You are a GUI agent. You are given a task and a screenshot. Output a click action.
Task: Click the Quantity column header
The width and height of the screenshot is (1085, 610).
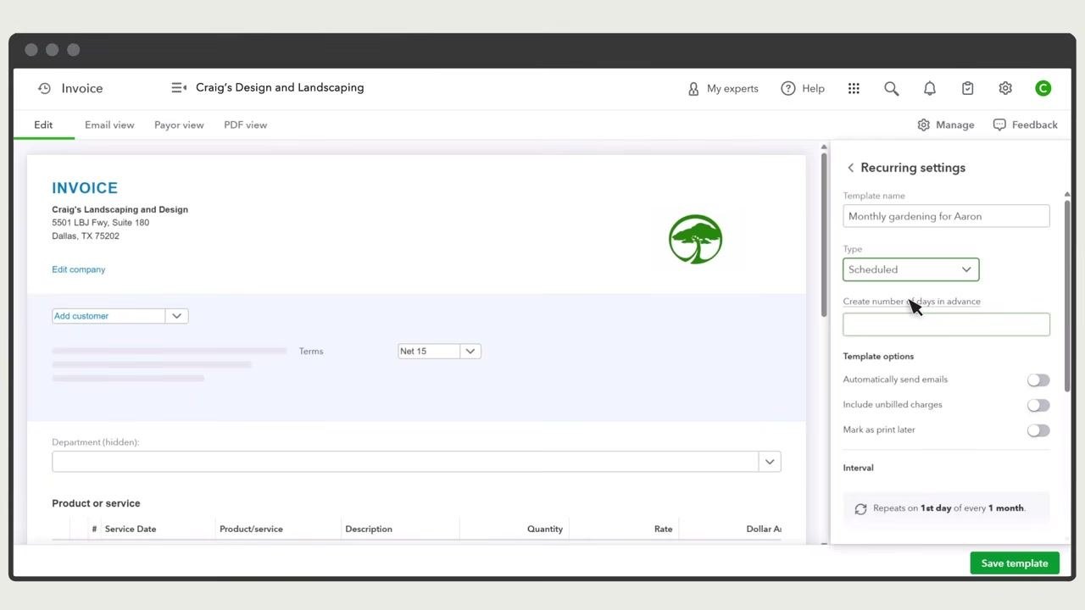click(545, 529)
